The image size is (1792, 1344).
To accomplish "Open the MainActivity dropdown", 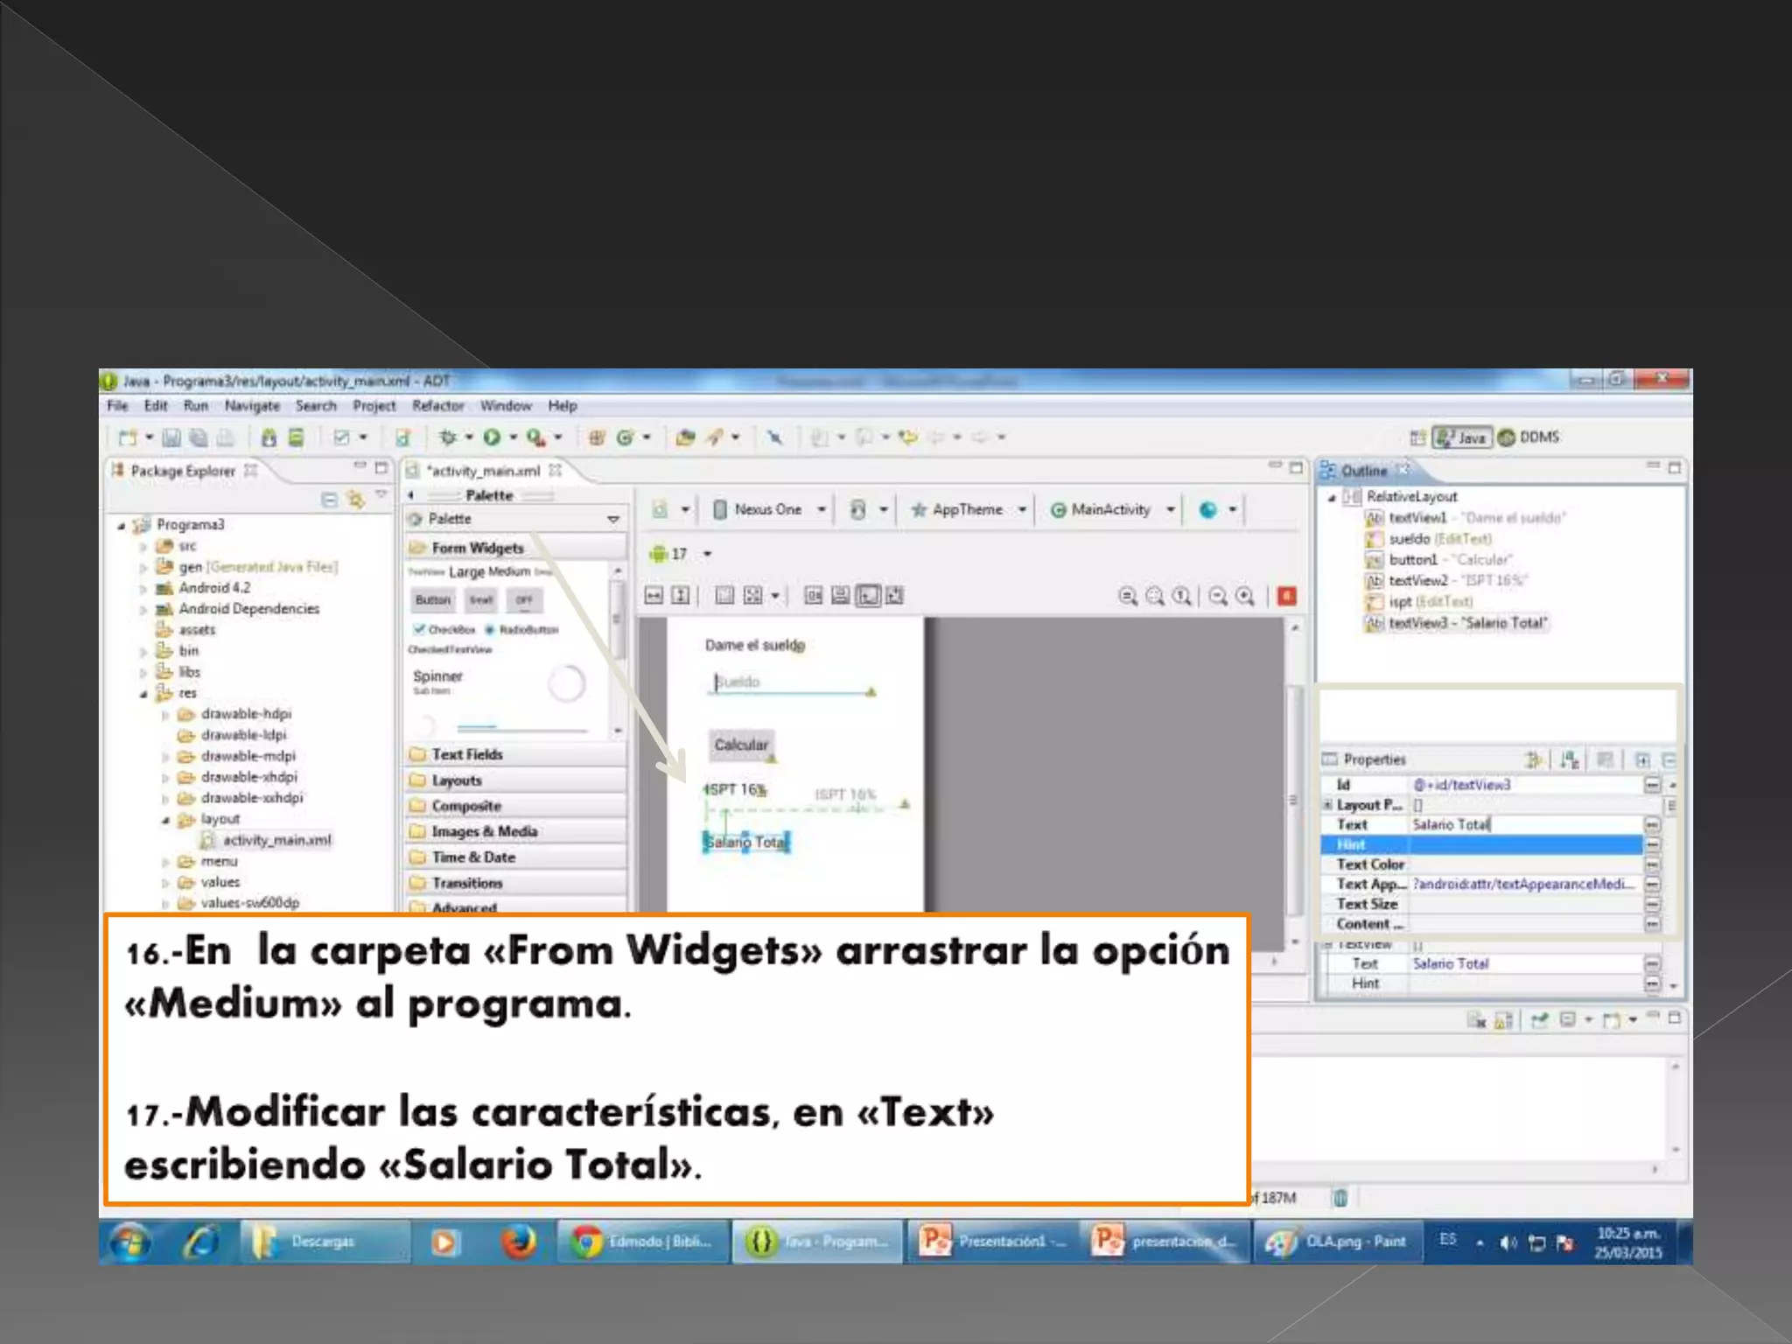I will (x=1170, y=509).
